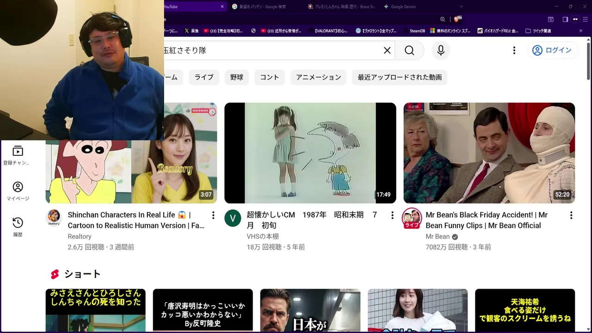This screenshot has height=333, width=592.
Task: Open the X 画像 bookmark
Action: point(191,31)
